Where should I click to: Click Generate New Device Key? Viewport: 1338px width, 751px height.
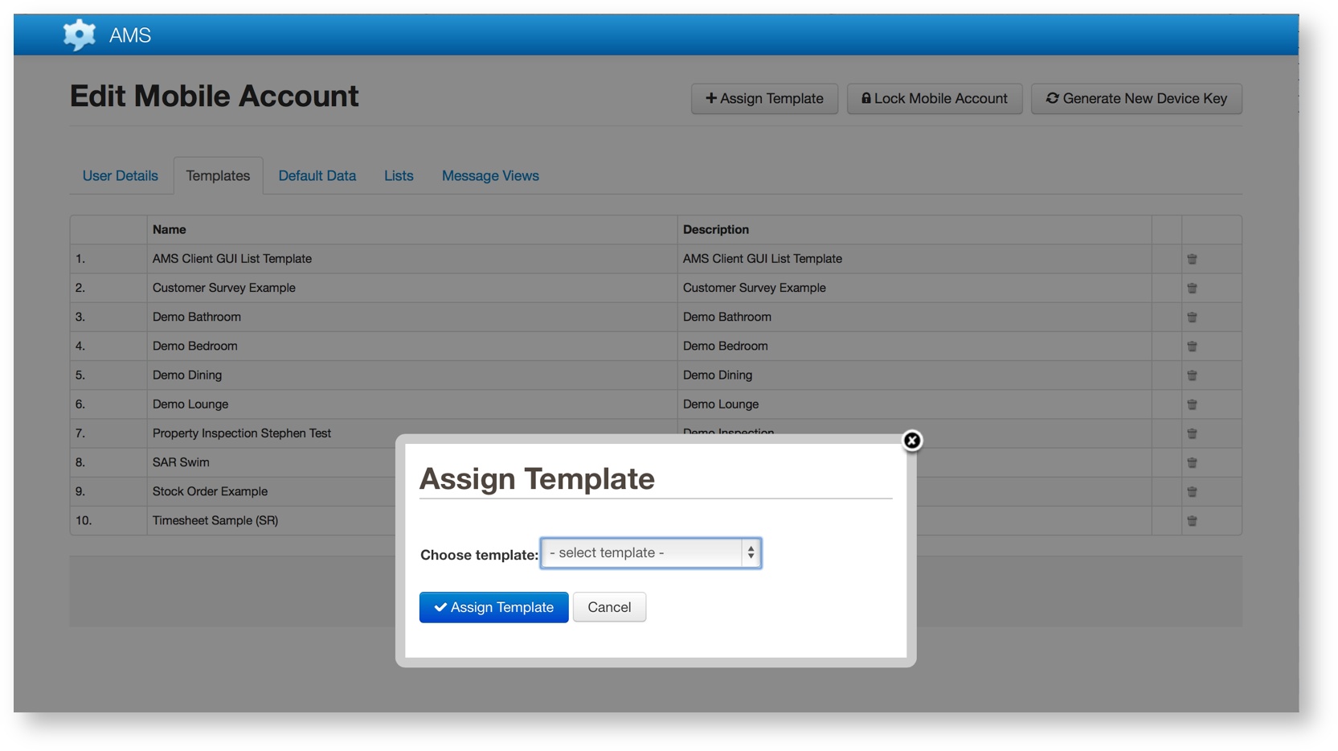pyautogui.click(x=1135, y=98)
